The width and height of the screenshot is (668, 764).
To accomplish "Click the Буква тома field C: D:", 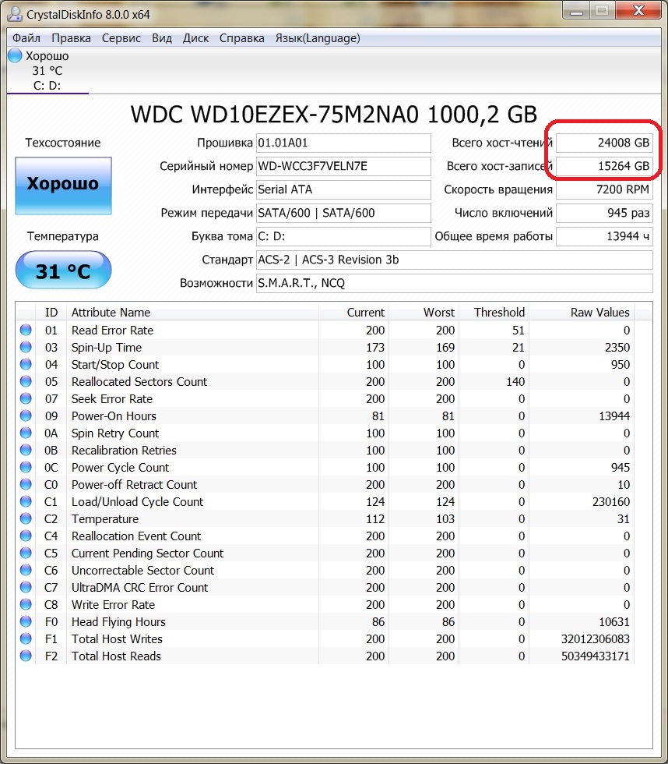I will (x=343, y=236).
